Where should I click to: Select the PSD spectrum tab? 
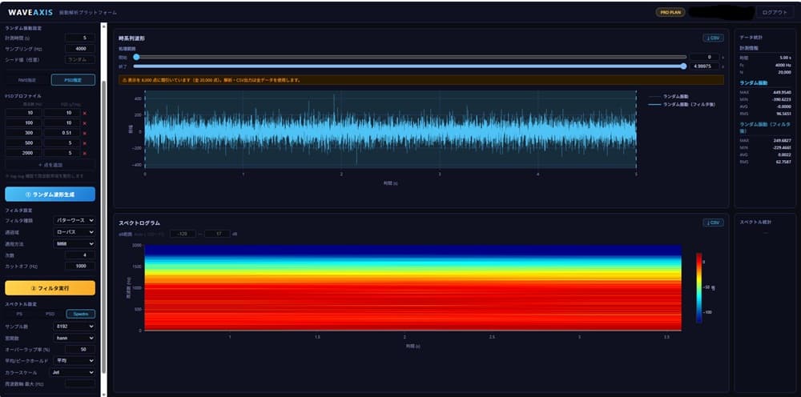click(x=50, y=314)
